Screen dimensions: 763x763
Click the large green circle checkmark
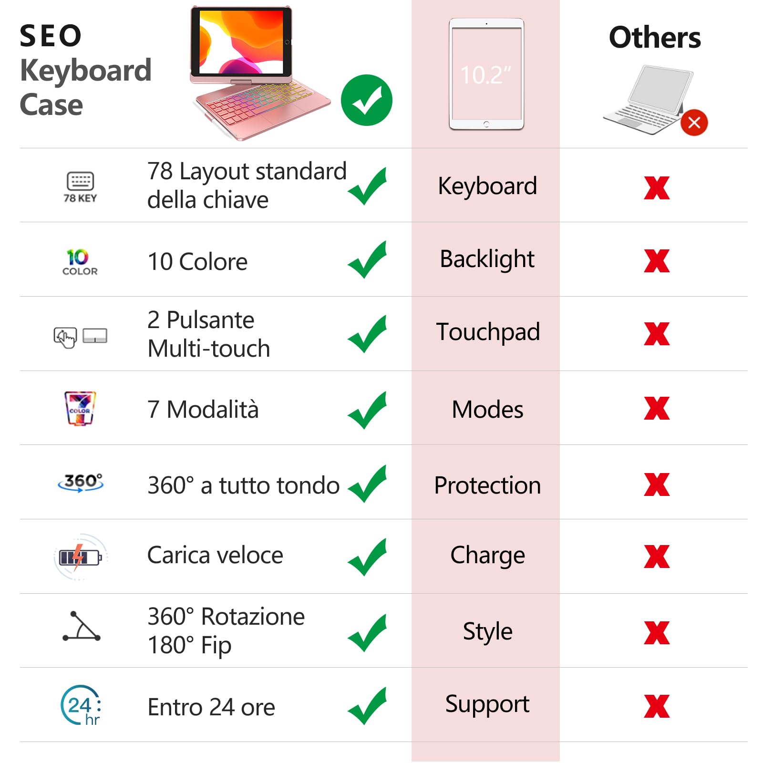tap(366, 100)
